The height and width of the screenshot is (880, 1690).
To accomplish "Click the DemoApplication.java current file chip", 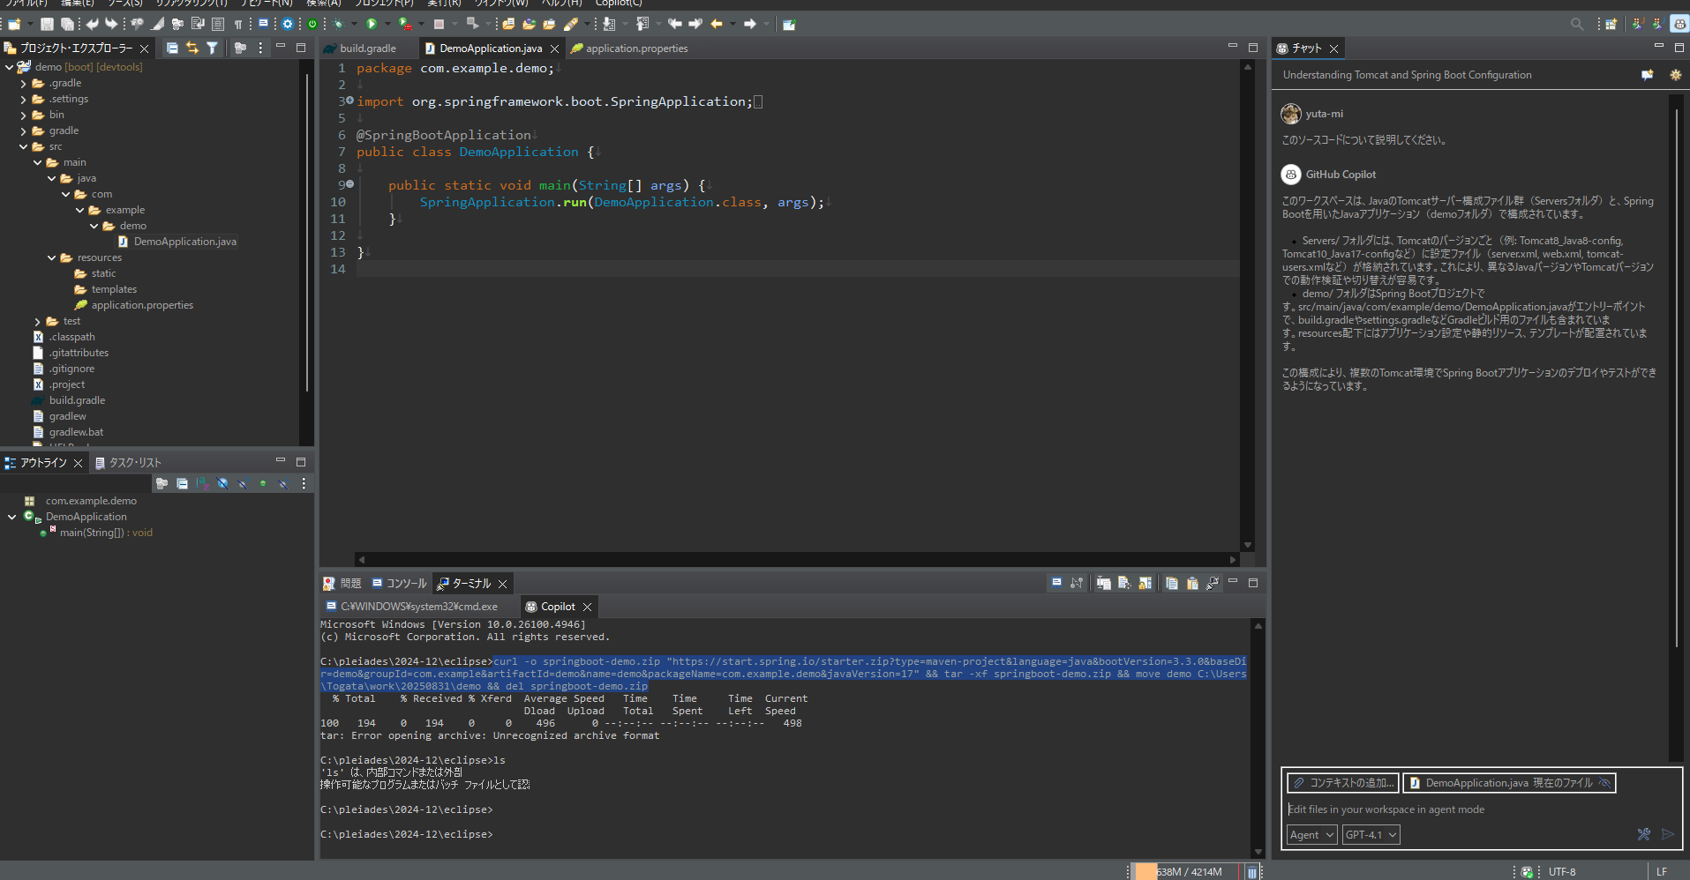I will pos(1509,783).
